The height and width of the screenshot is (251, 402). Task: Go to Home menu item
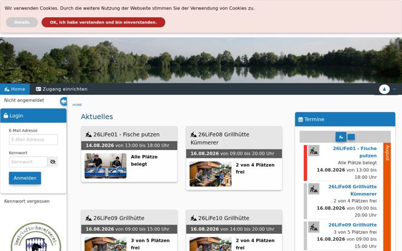pyautogui.click(x=15, y=89)
